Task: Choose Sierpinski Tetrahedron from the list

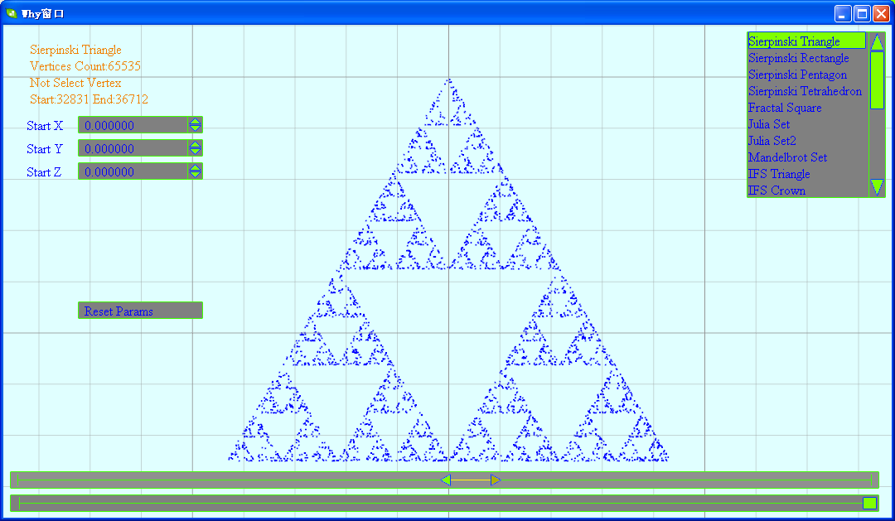Action: tap(807, 91)
